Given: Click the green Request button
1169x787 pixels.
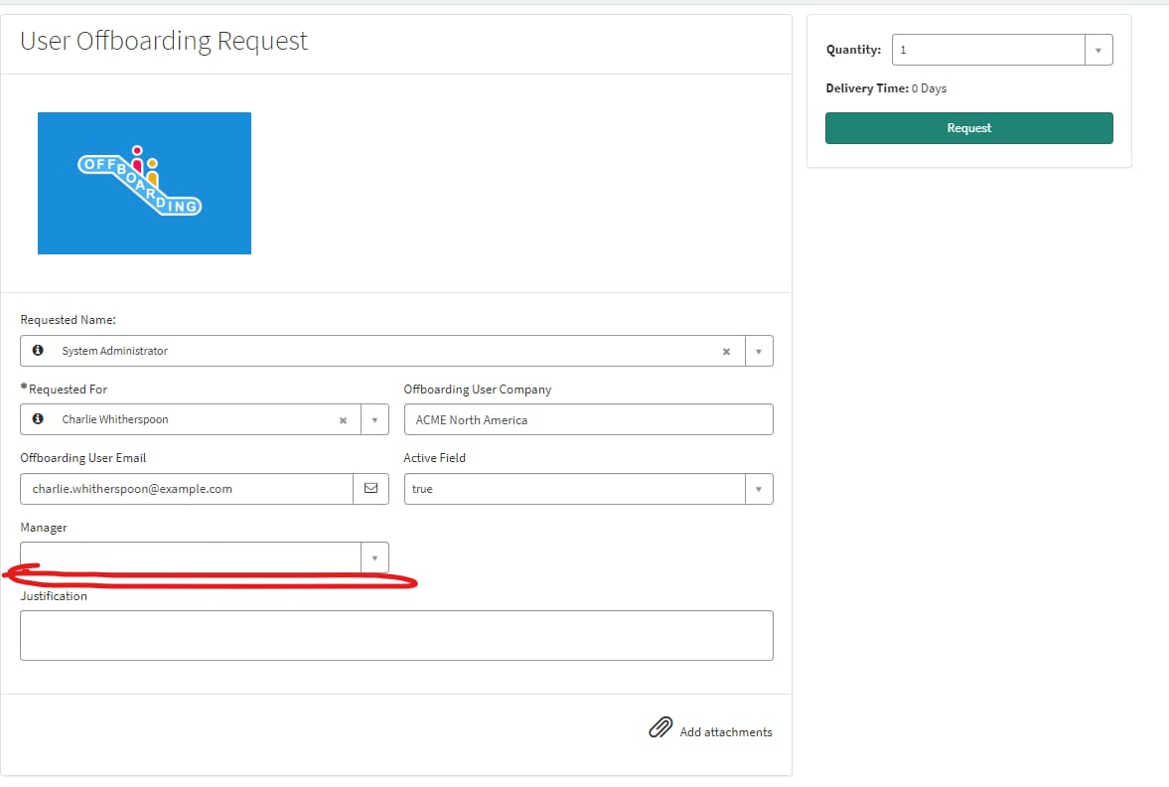Looking at the screenshot, I should click(x=968, y=128).
